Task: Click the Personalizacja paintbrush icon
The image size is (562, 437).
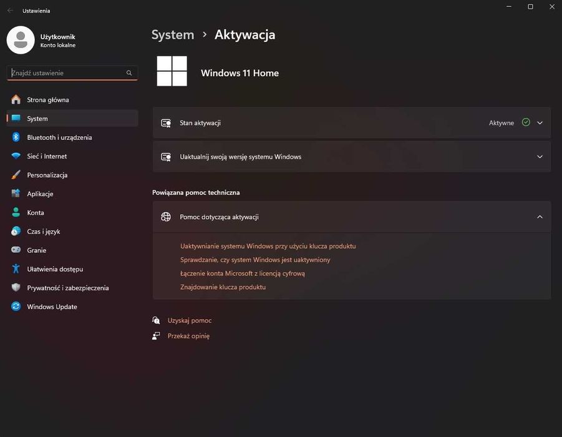Action: [16, 175]
